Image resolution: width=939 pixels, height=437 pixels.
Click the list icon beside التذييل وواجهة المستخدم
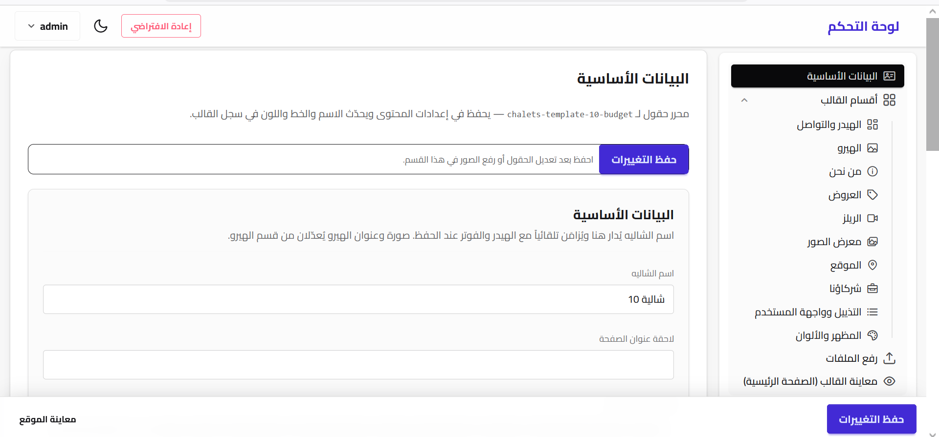[x=872, y=312]
